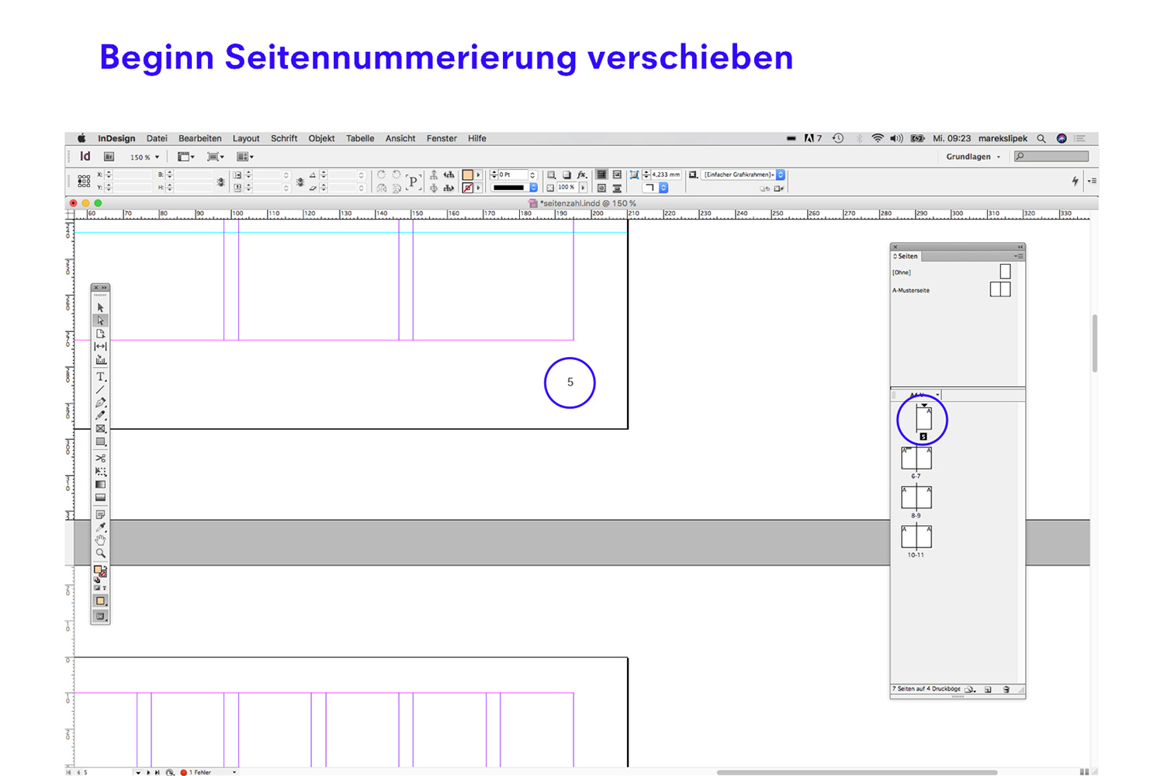Open the Screen Mode dropdown in app bar
Screen dimensions: 1164x776
point(216,157)
